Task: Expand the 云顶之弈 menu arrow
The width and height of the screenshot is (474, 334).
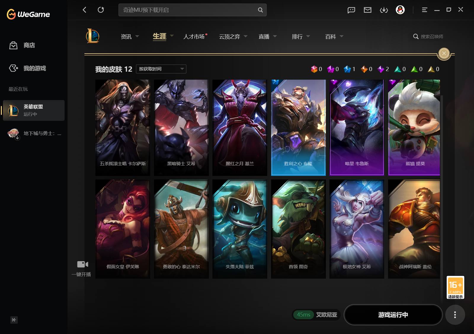Action: (x=246, y=36)
